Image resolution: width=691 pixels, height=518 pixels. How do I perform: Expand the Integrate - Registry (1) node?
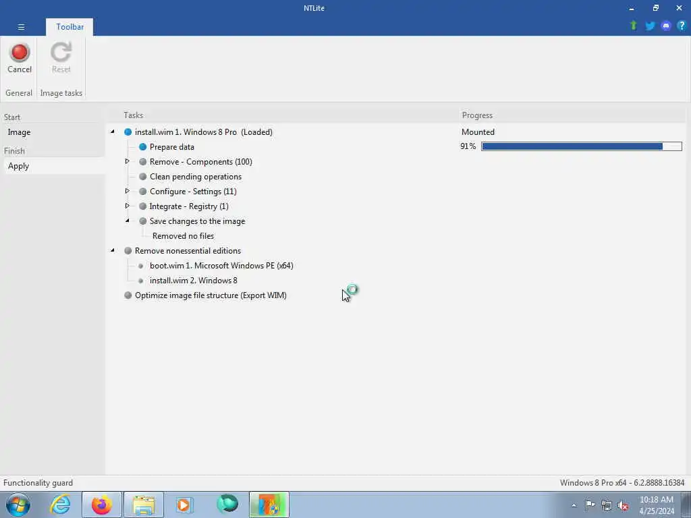[x=128, y=206]
